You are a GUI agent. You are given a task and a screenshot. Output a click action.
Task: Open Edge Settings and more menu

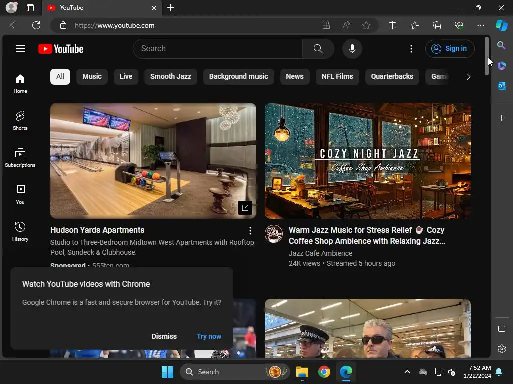tap(480, 25)
